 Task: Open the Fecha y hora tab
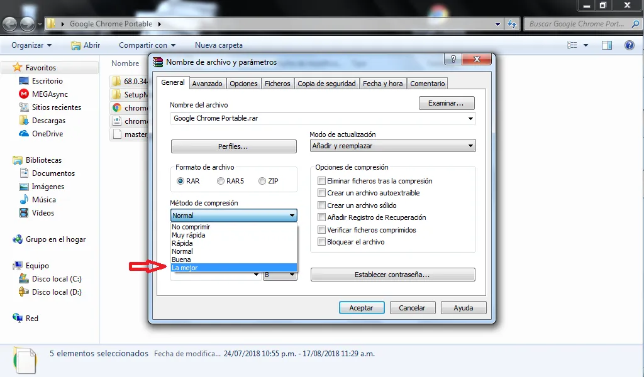[x=383, y=84]
